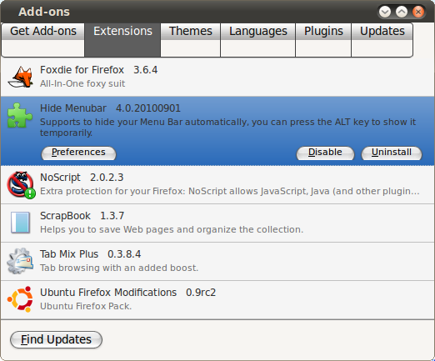Click the Ubuntu logo icon
The height and width of the screenshot is (361, 435).
[20, 299]
